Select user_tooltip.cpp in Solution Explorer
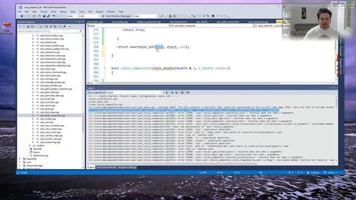 [x=48, y=119]
